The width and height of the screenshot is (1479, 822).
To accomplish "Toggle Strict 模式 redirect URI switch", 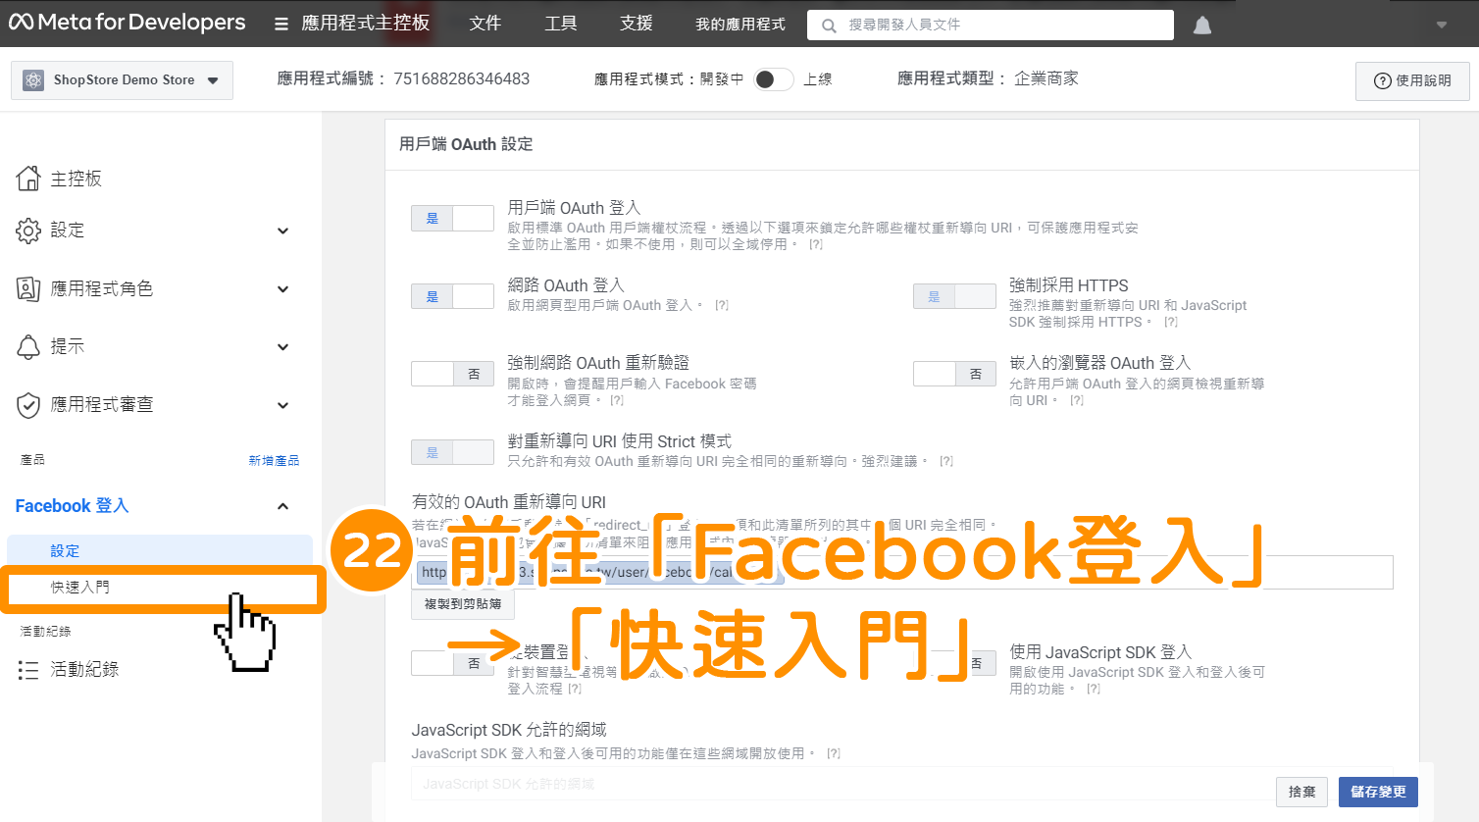I will click(x=452, y=452).
